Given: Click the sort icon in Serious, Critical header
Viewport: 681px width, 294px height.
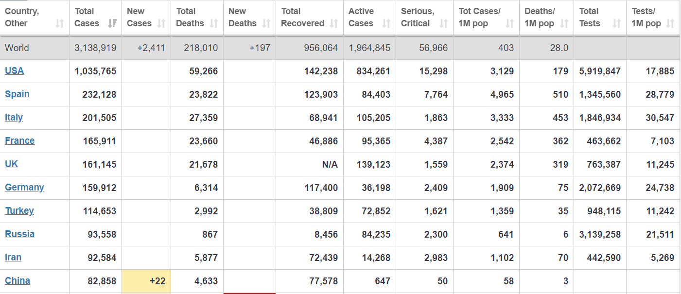Looking at the screenshot, I should (444, 23).
